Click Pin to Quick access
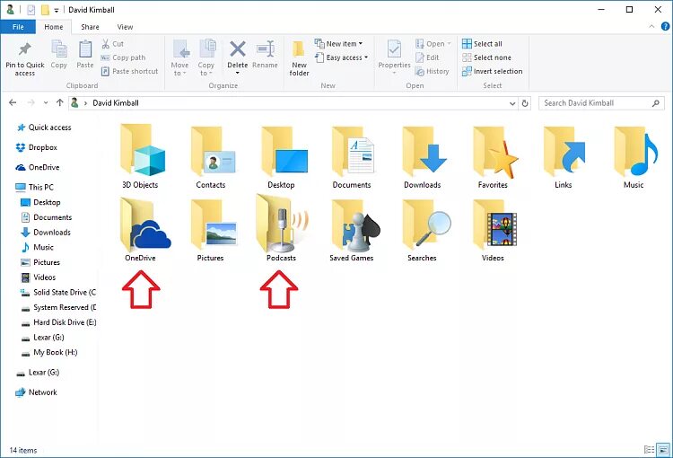673x458 pixels. 25,59
